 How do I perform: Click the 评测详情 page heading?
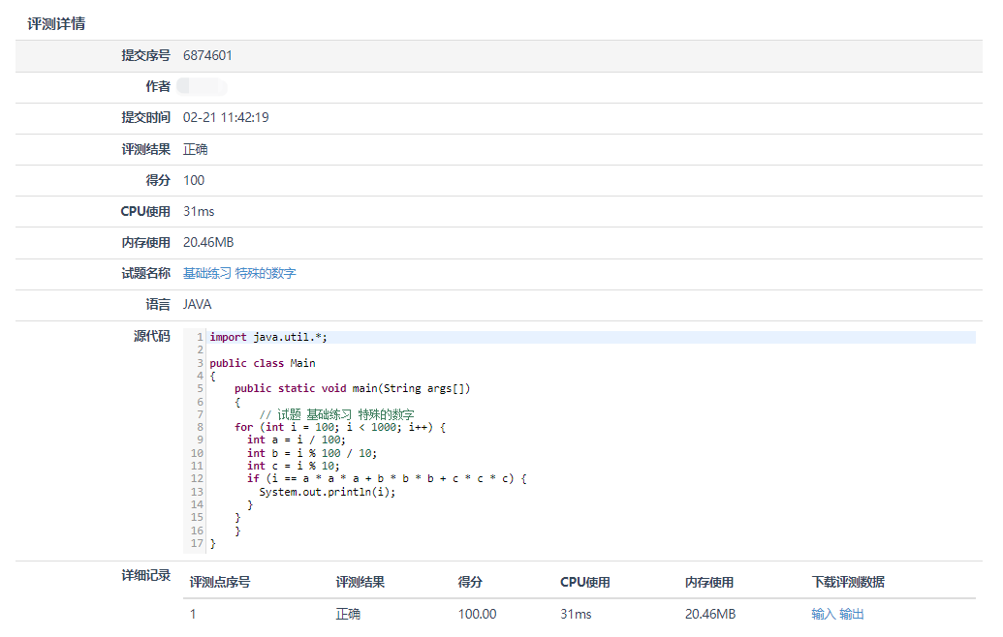coord(56,23)
